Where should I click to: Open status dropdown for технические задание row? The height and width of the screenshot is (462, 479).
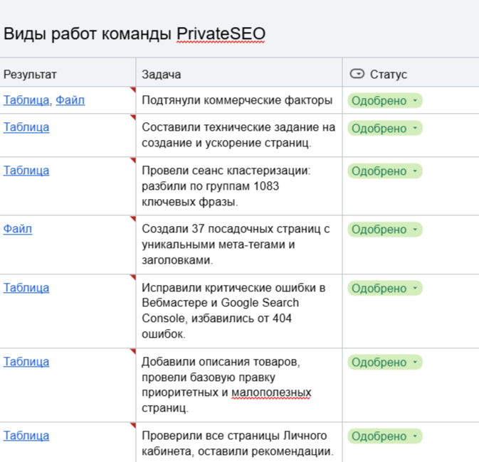(x=385, y=128)
